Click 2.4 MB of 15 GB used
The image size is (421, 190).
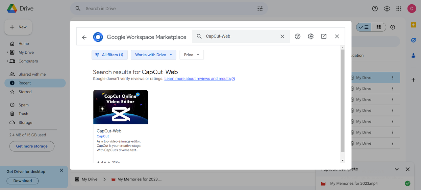point(28,135)
